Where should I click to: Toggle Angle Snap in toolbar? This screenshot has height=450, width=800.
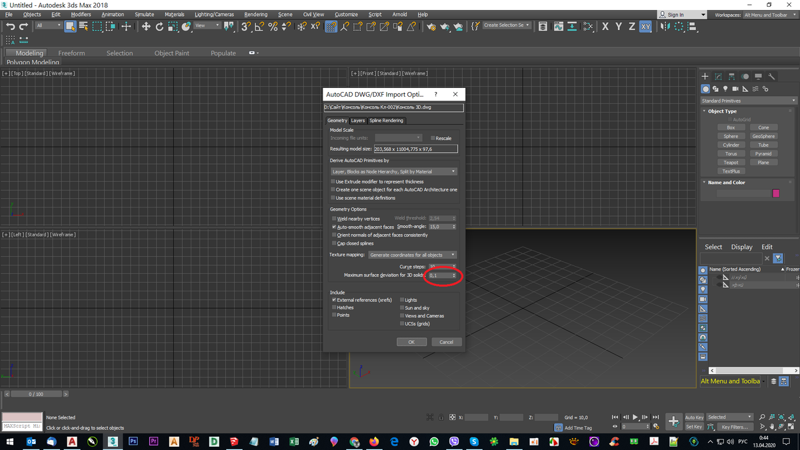260,27
